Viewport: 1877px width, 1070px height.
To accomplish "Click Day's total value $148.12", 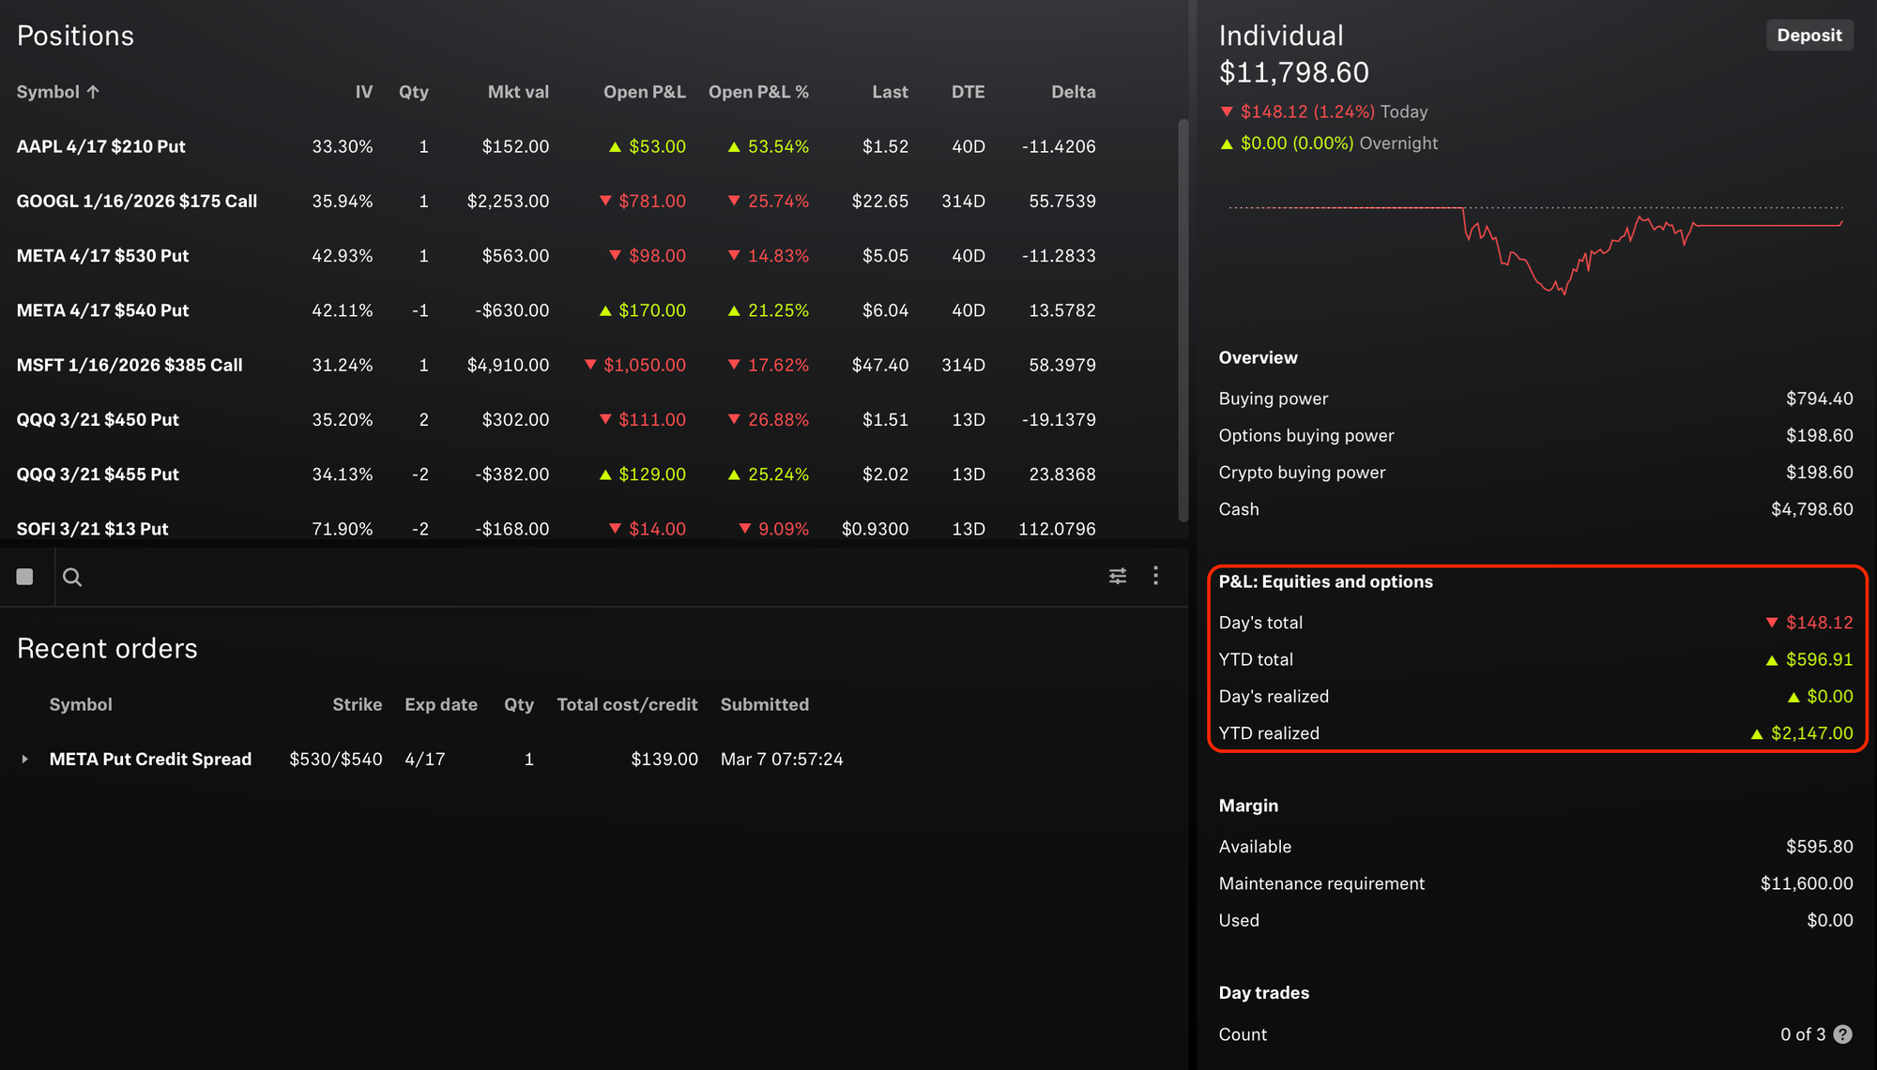I will pos(1809,623).
